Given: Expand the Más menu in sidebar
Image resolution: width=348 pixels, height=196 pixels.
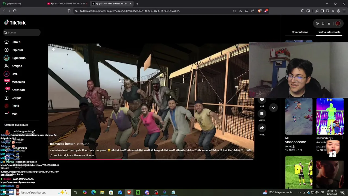Looking at the screenshot, I should (14, 114).
